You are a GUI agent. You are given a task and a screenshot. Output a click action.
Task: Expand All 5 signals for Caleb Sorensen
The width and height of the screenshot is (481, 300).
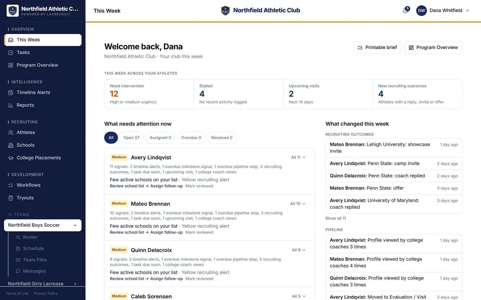pyautogui.click(x=299, y=296)
